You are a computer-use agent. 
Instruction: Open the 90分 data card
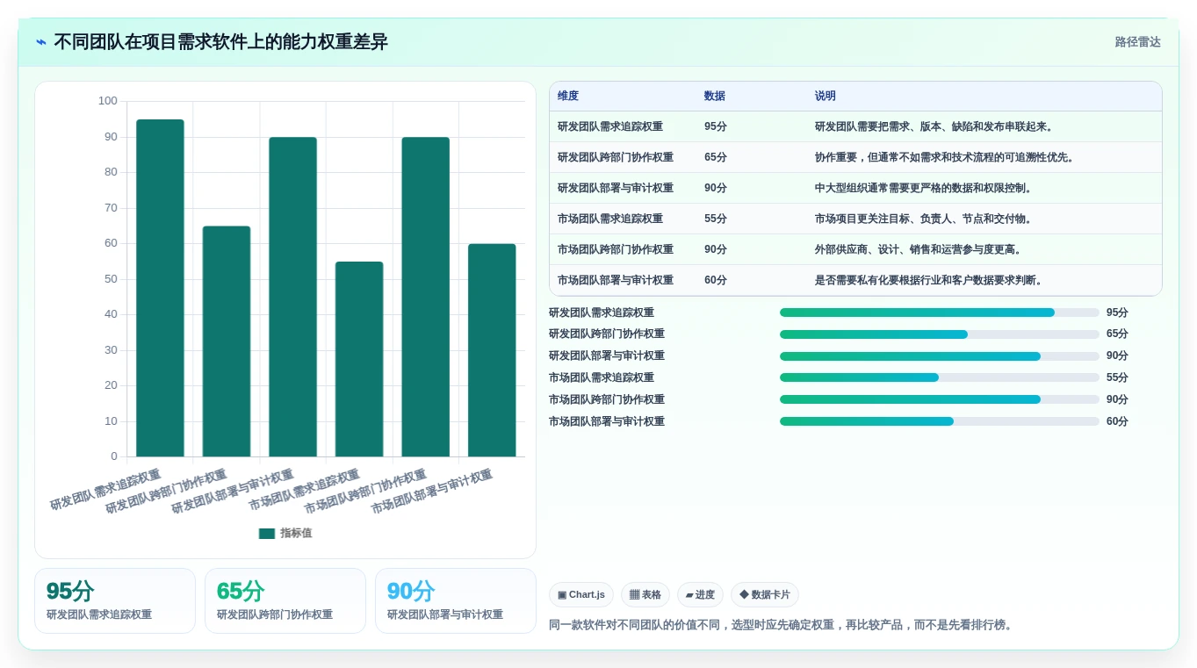pos(456,601)
